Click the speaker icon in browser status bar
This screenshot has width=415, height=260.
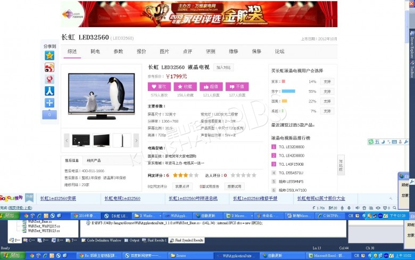357,208
